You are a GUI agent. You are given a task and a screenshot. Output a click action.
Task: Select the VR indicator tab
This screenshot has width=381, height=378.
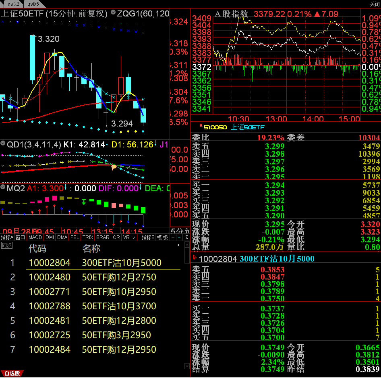point(126,237)
